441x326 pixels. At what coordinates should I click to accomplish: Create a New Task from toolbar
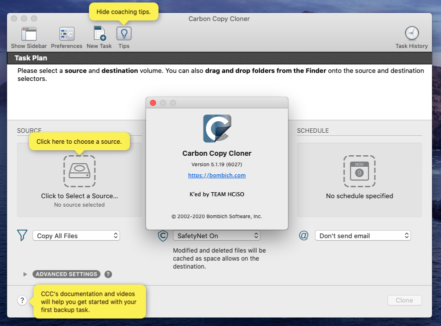pos(99,34)
